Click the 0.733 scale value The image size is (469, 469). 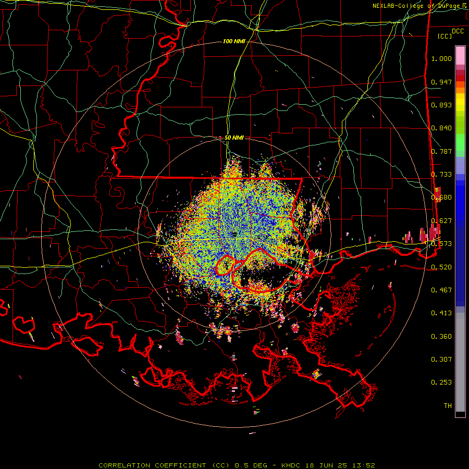pyautogui.click(x=441, y=175)
